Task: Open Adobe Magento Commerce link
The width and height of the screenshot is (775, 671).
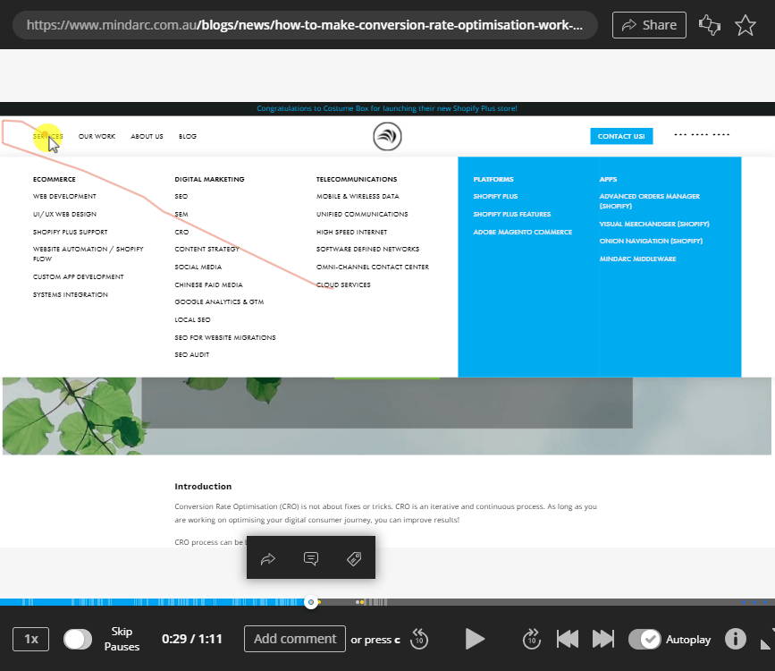Action: 522,232
